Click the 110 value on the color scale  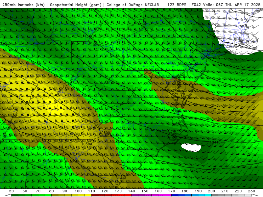point(92,191)
